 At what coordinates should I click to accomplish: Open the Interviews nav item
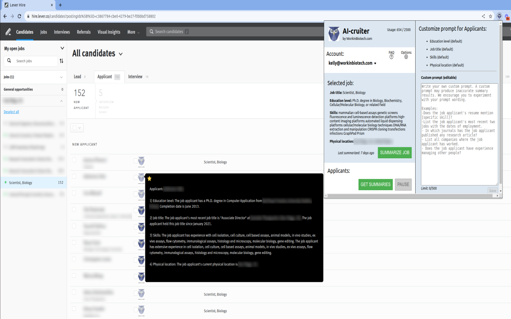[62, 32]
